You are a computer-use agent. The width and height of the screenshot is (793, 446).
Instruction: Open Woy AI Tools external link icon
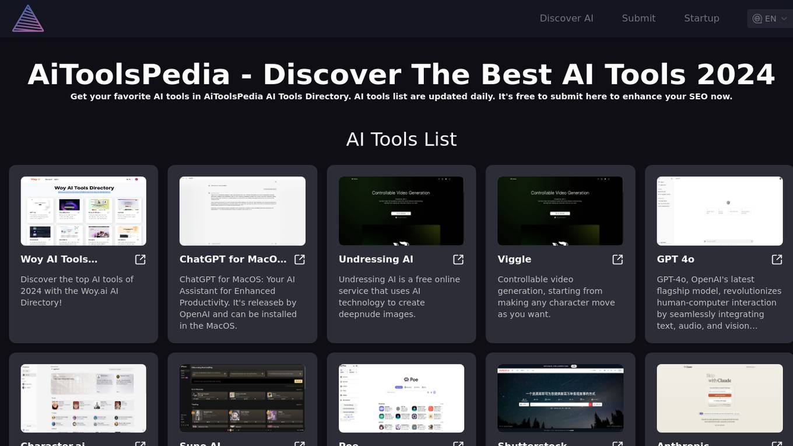pyautogui.click(x=141, y=259)
